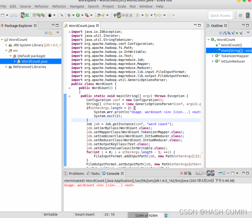The height and width of the screenshot is (218, 252).
Task: Clear Console icon in console toolbar
Action: (x=196, y=173)
